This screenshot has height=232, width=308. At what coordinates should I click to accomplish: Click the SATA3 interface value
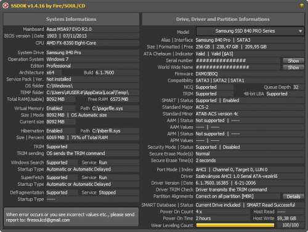(243, 40)
